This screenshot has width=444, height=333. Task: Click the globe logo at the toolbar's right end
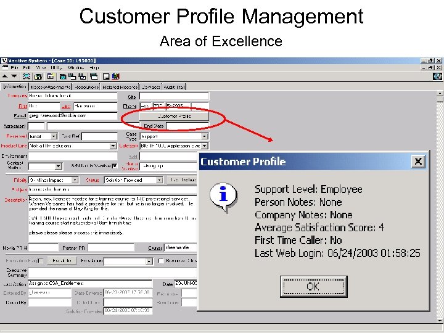(437, 76)
